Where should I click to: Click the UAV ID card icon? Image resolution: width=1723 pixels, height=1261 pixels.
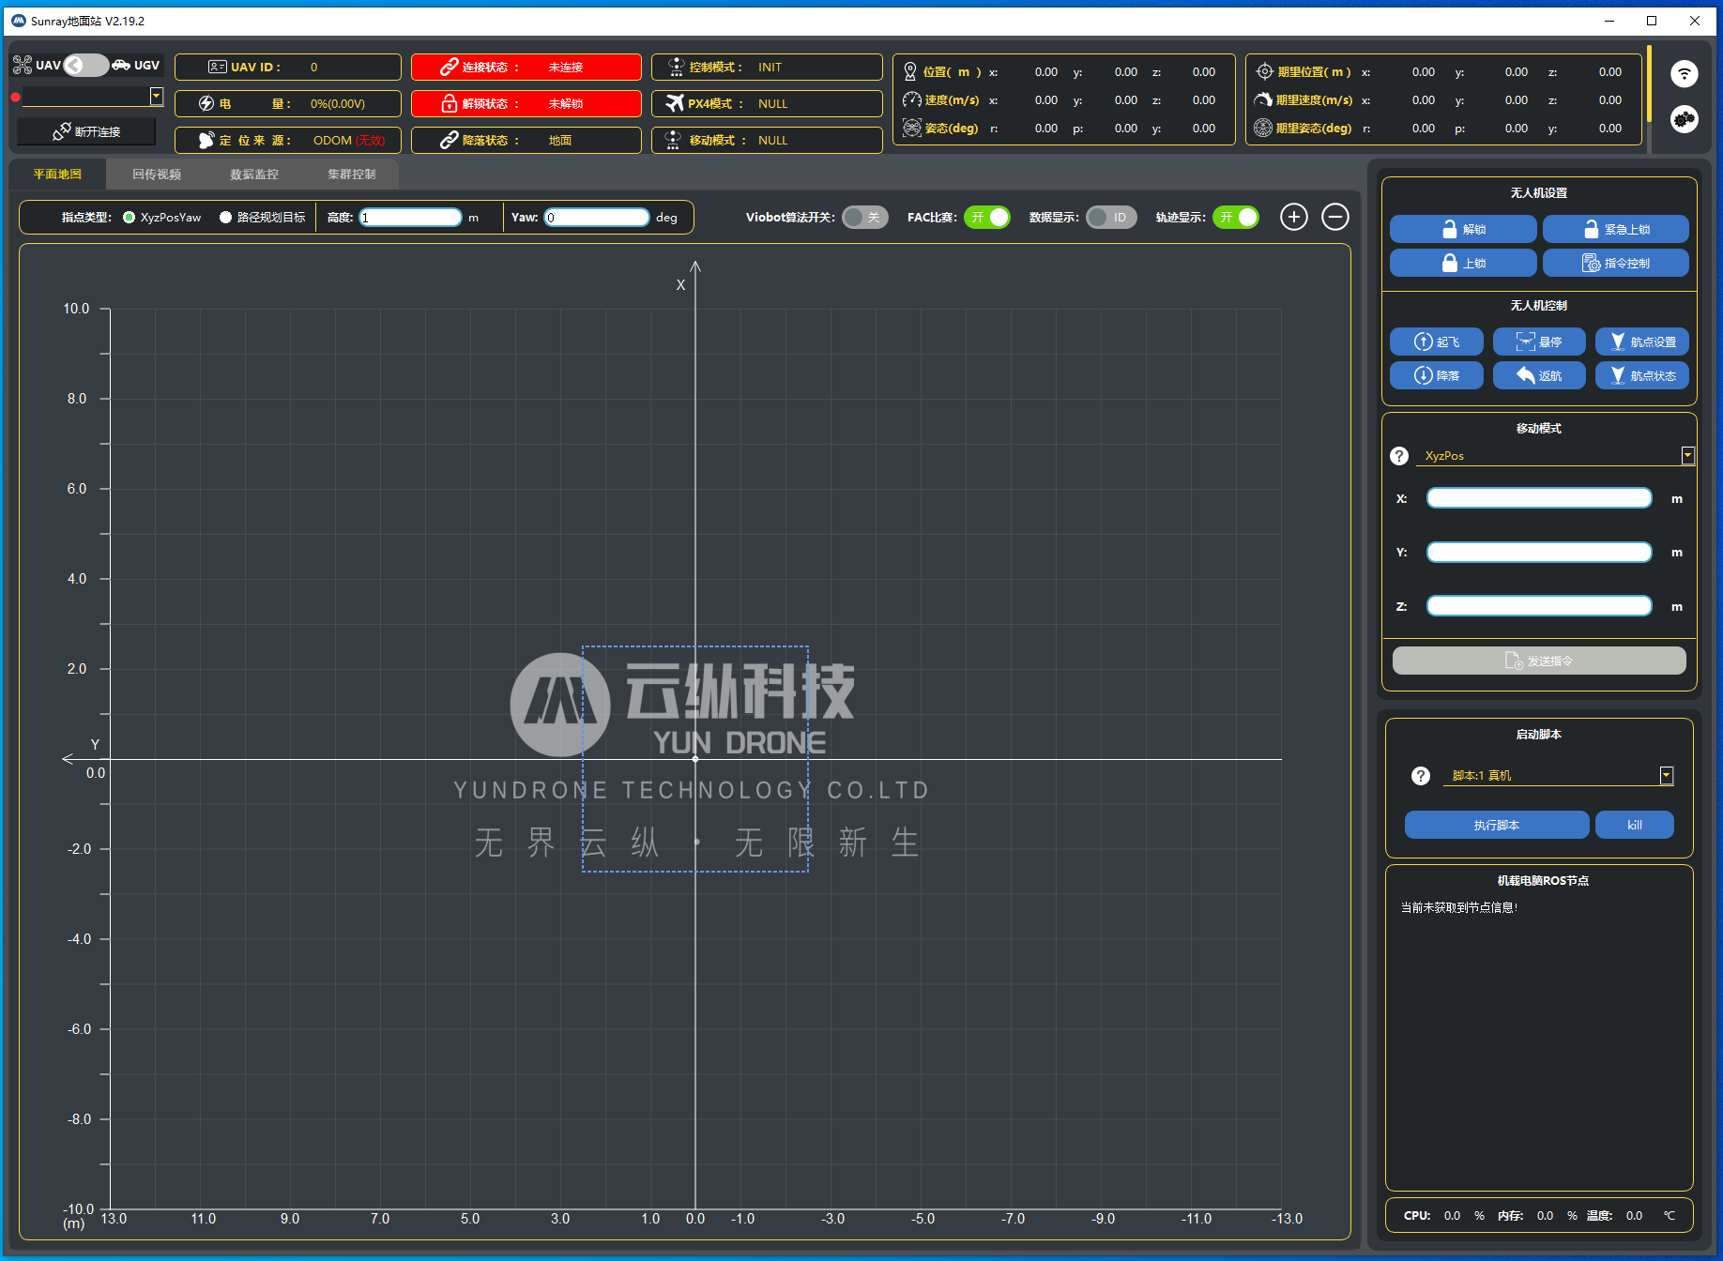(x=218, y=68)
